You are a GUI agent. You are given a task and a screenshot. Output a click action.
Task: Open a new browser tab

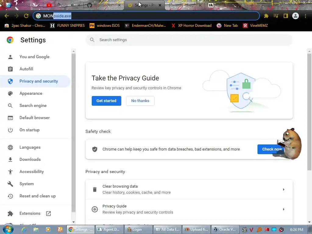tap(252, 5)
